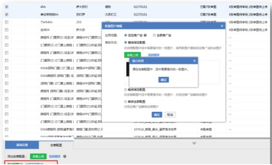Select the 全部推广组 radio button
272x165 pixels.
(x=154, y=35)
